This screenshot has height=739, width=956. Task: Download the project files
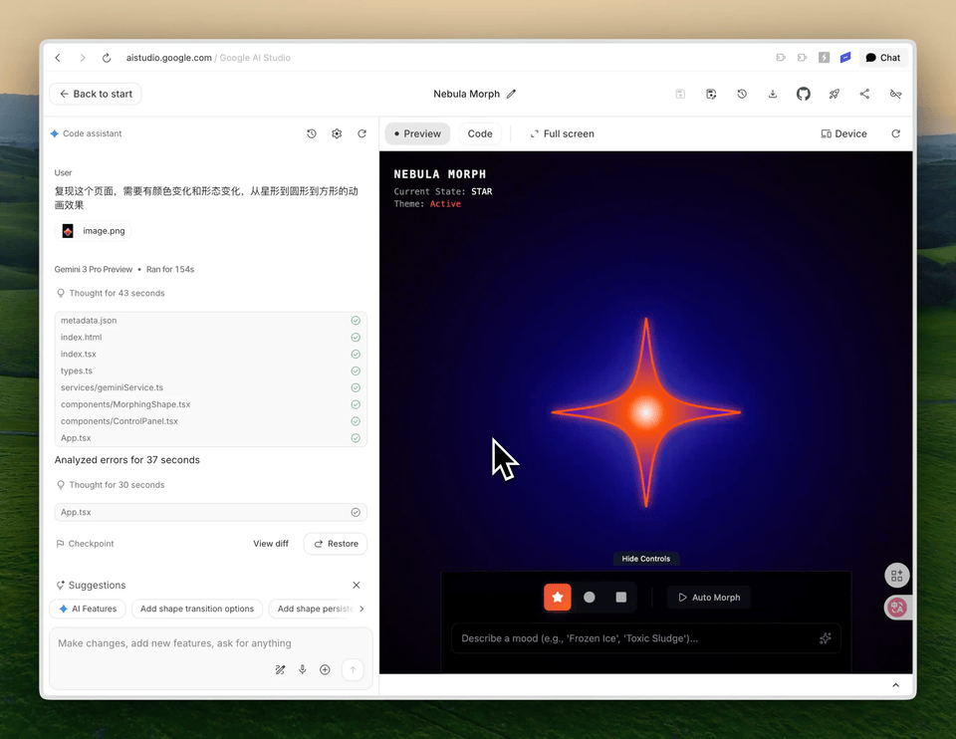pyautogui.click(x=773, y=94)
